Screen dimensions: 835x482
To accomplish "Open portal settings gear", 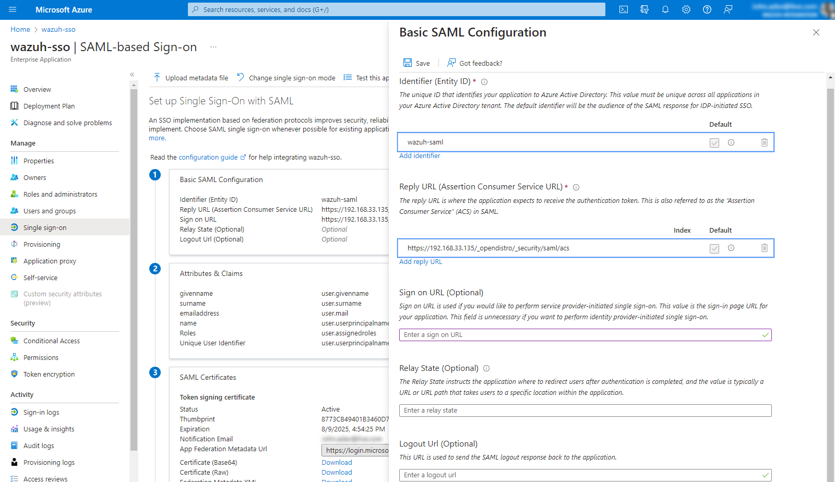I will (686, 9).
